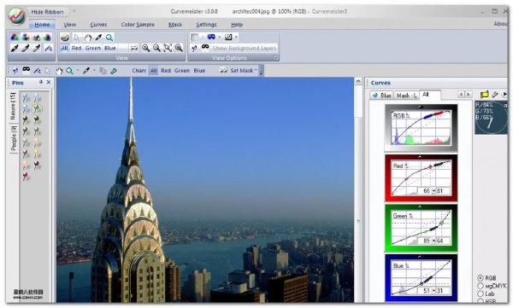Open the lower toolbar overflow options arrow
Screen dimensions: 513x308
[x=261, y=72]
